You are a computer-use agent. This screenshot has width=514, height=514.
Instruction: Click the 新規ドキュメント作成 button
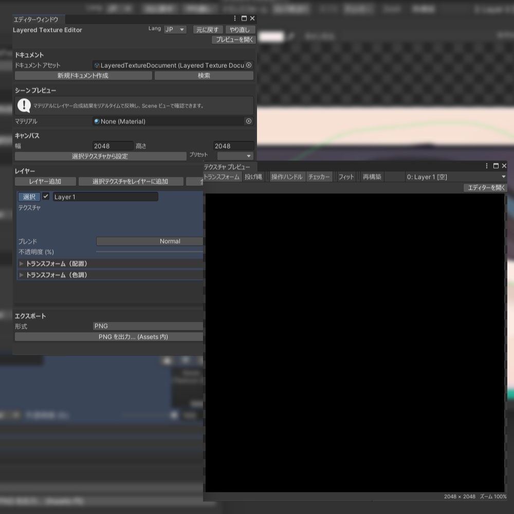coord(83,76)
